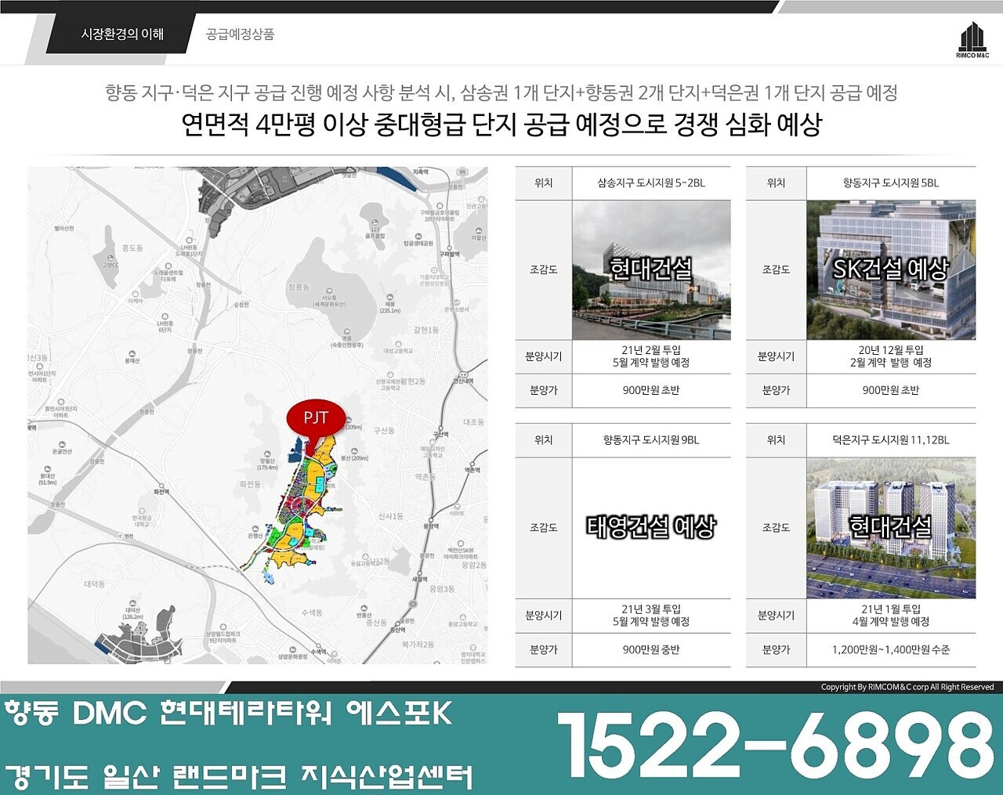
Task: Click the 향동 DMC 현대테라타워 에스포K banner title
Action: pyautogui.click(x=229, y=714)
